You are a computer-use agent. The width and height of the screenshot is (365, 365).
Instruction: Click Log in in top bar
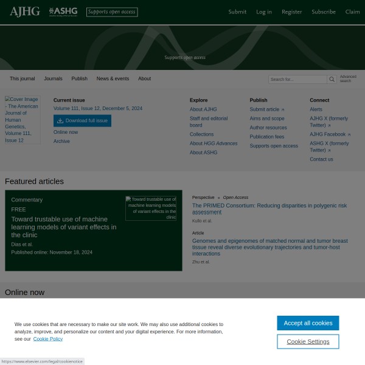click(x=263, y=12)
